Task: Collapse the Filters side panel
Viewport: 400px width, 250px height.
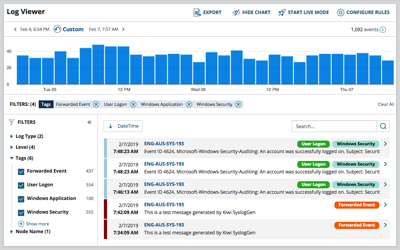Action: point(89,122)
